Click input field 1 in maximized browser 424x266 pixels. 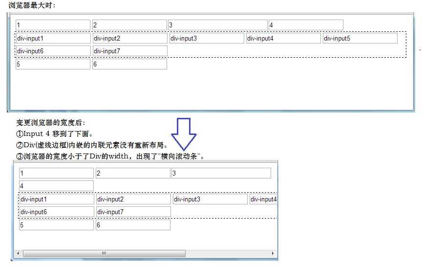(x=53, y=25)
